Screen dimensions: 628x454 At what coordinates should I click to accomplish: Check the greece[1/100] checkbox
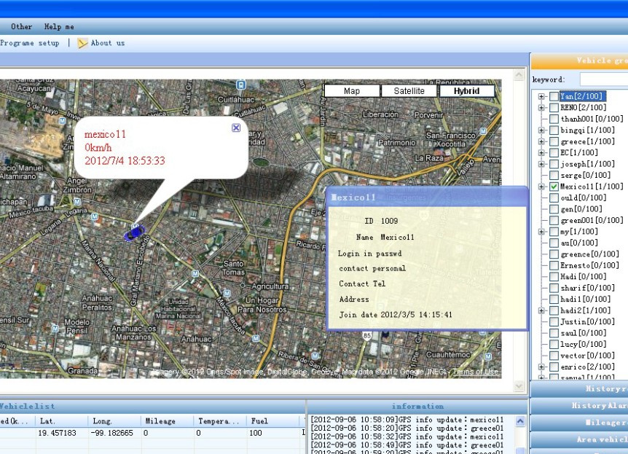(554, 141)
